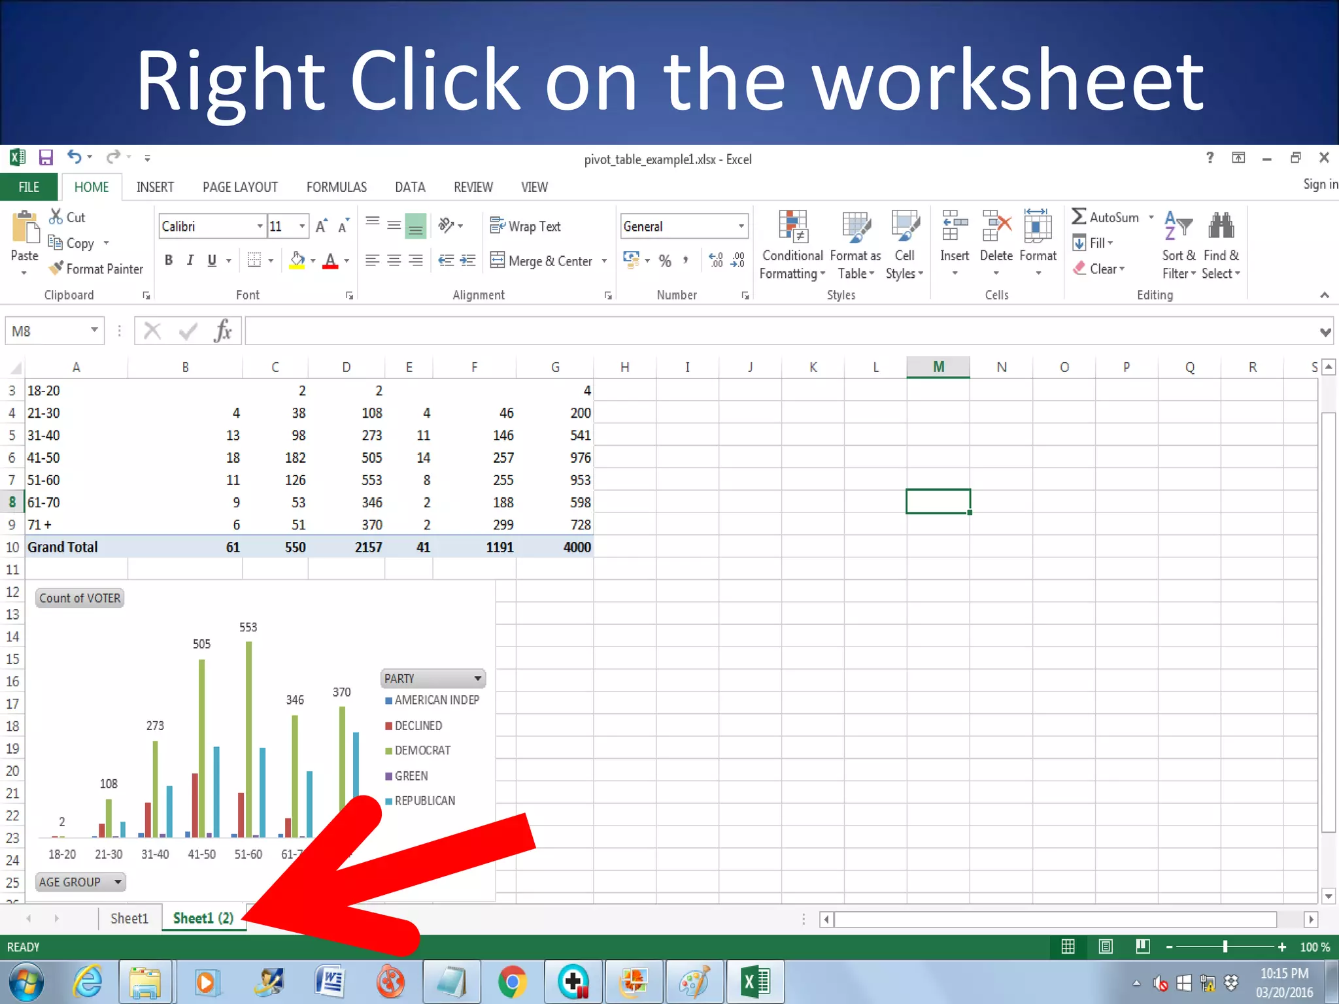The height and width of the screenshot is (1004, 1339).
Task: Click Sign in link
Action: [1320, 184]
